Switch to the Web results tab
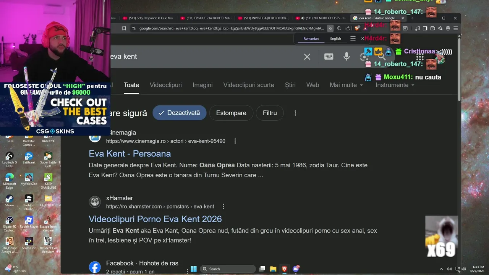This screenshot has height=275, width=489. point(313,85)
